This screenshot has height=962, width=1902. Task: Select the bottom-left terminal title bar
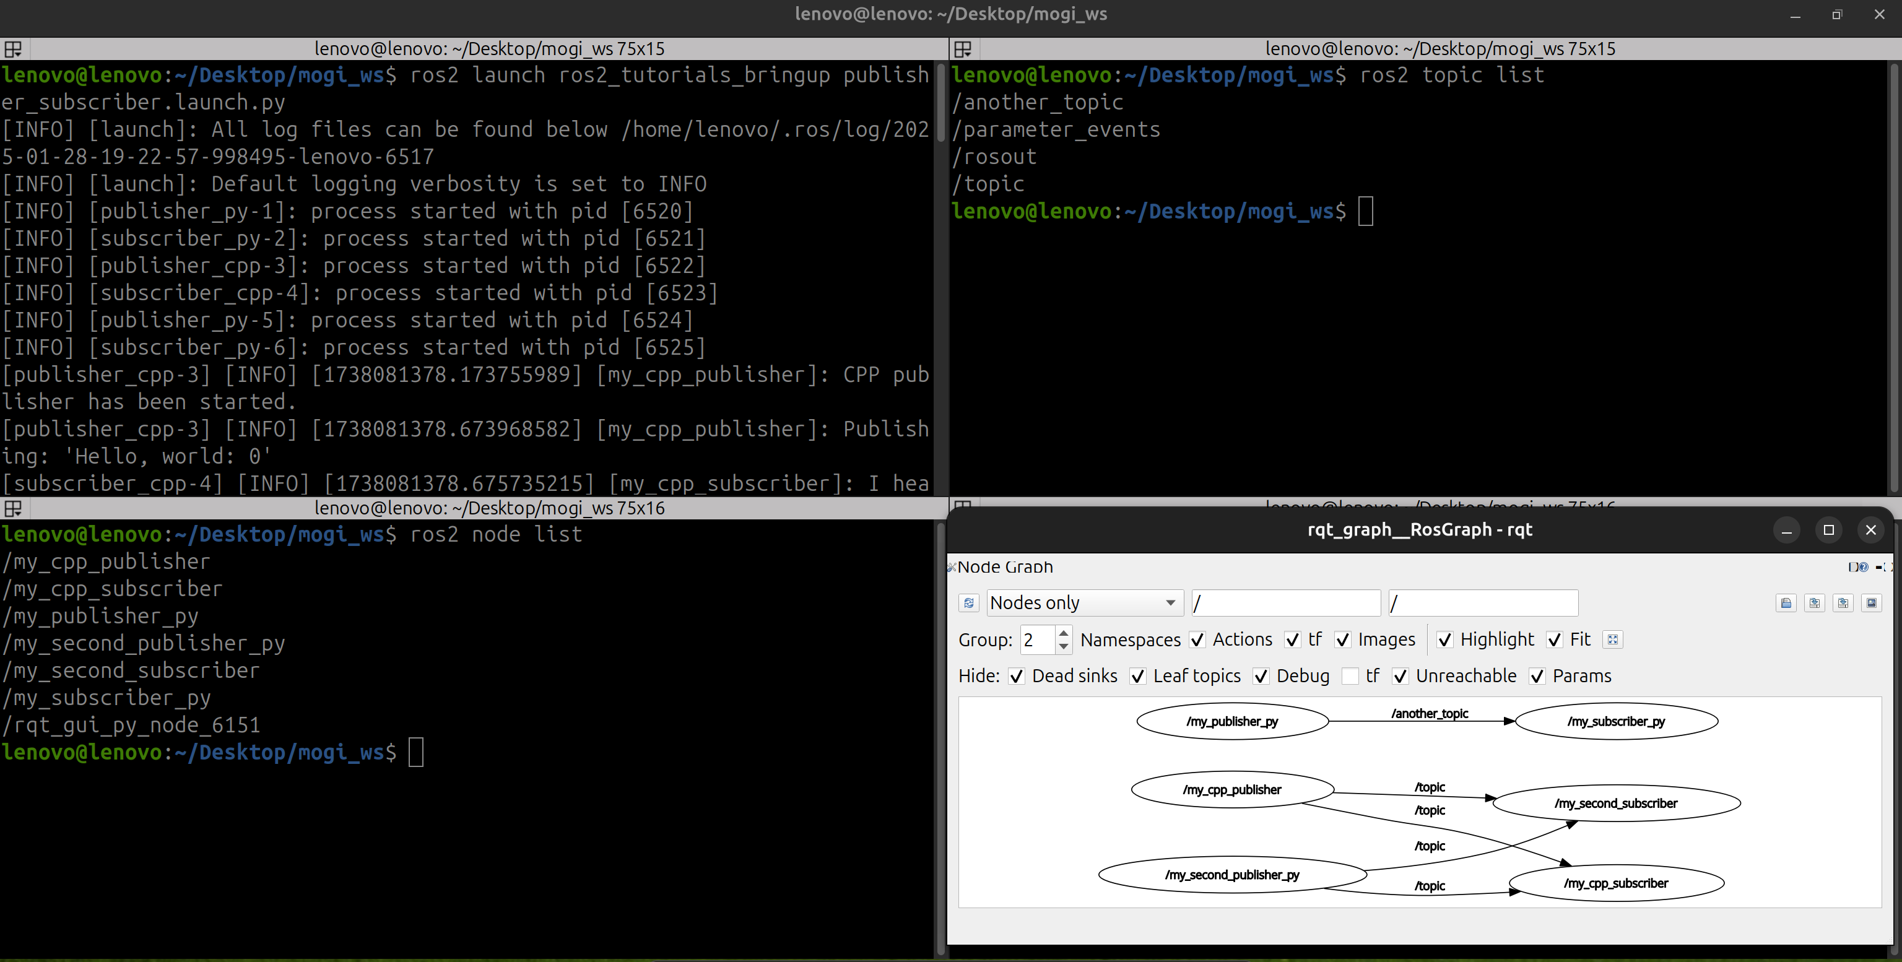pos(489,509)
